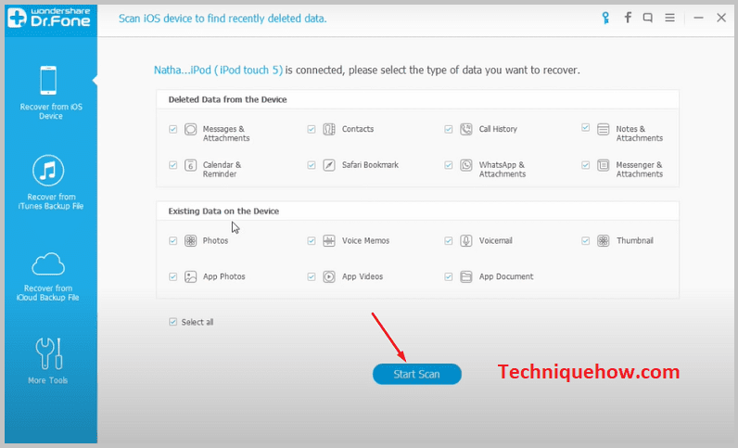
Task: Toggle the Thumbnail checkbox
Action: (x=586, y=241)
